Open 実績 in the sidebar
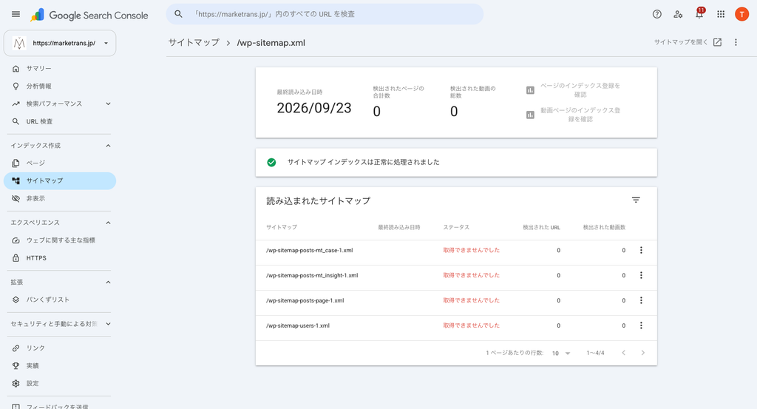The width and height of the screenshot is (757, 409). [60, 365]
